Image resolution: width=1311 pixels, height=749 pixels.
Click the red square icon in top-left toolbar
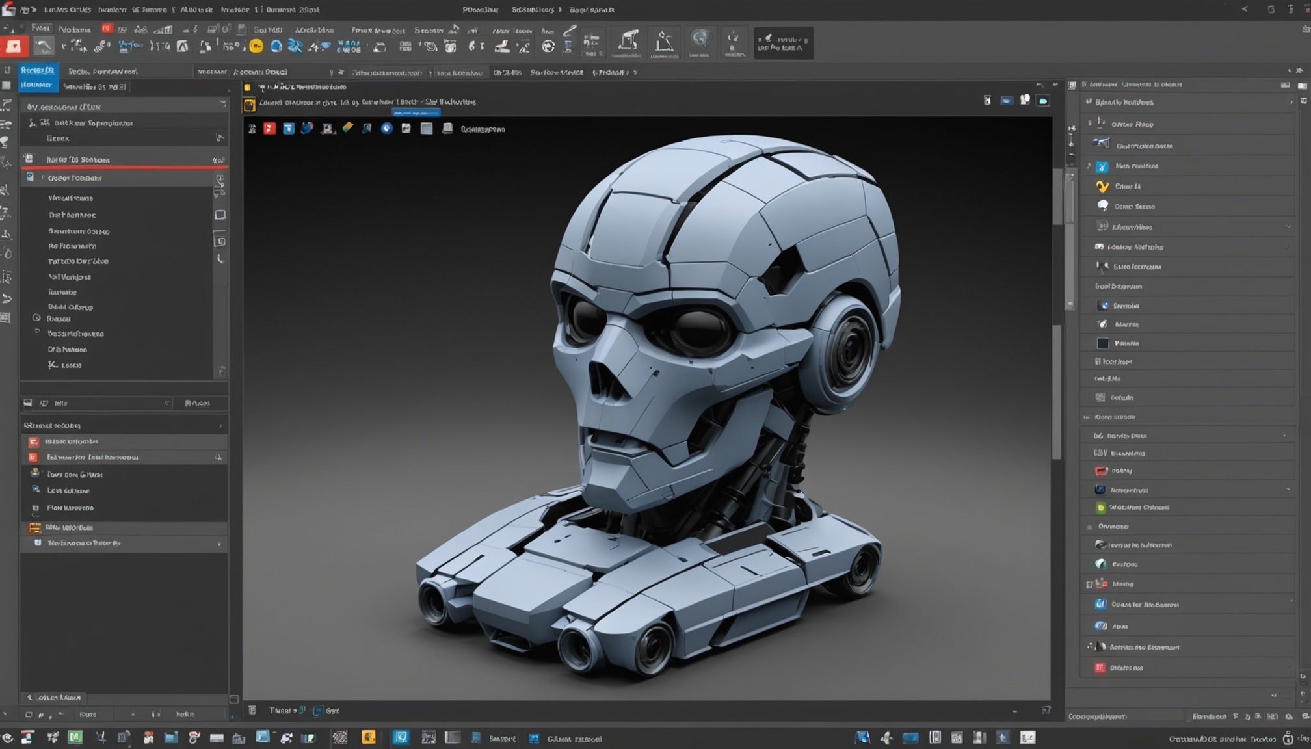tap(14, 46)
